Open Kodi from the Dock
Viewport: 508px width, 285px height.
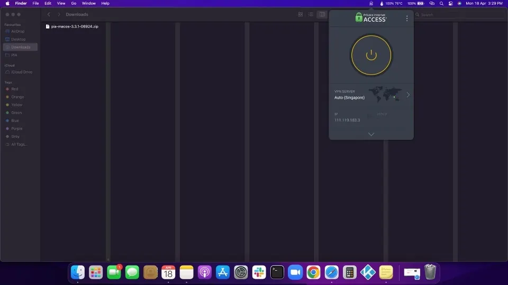pos(368,272)
